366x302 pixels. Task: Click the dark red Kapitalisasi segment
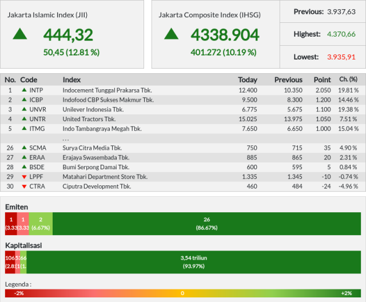10,262
